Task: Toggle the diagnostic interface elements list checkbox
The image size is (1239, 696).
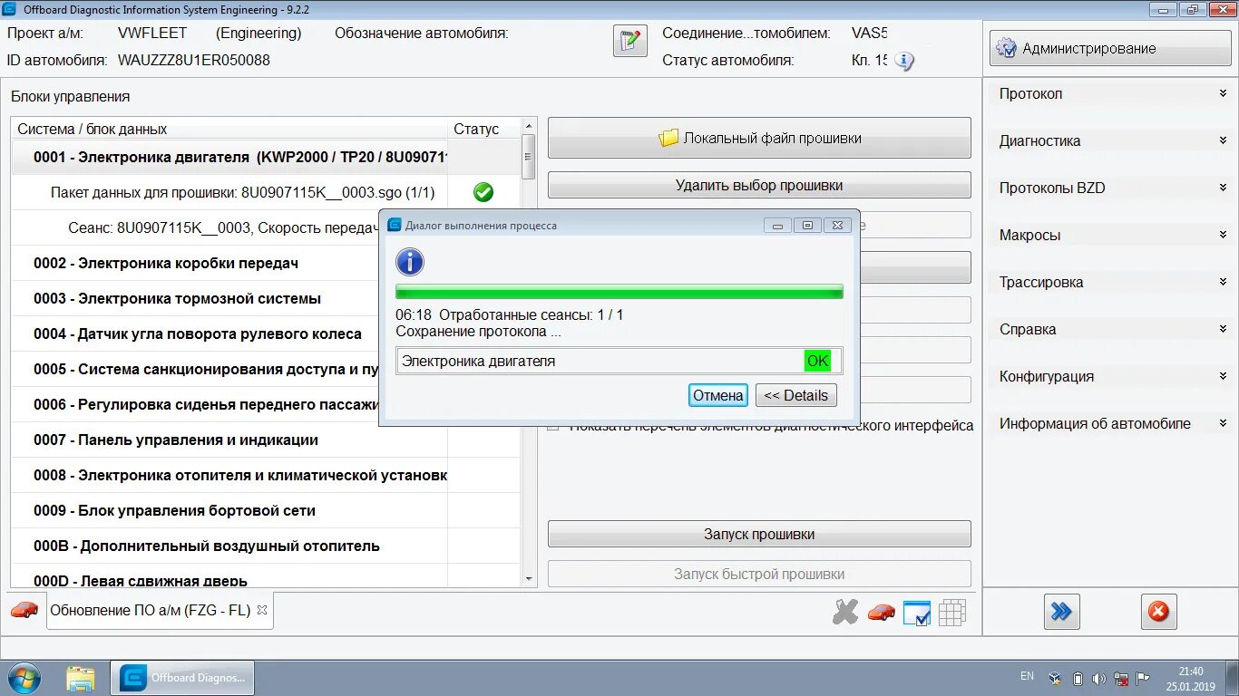Action: pyautogui.click(x=553, y=426)
